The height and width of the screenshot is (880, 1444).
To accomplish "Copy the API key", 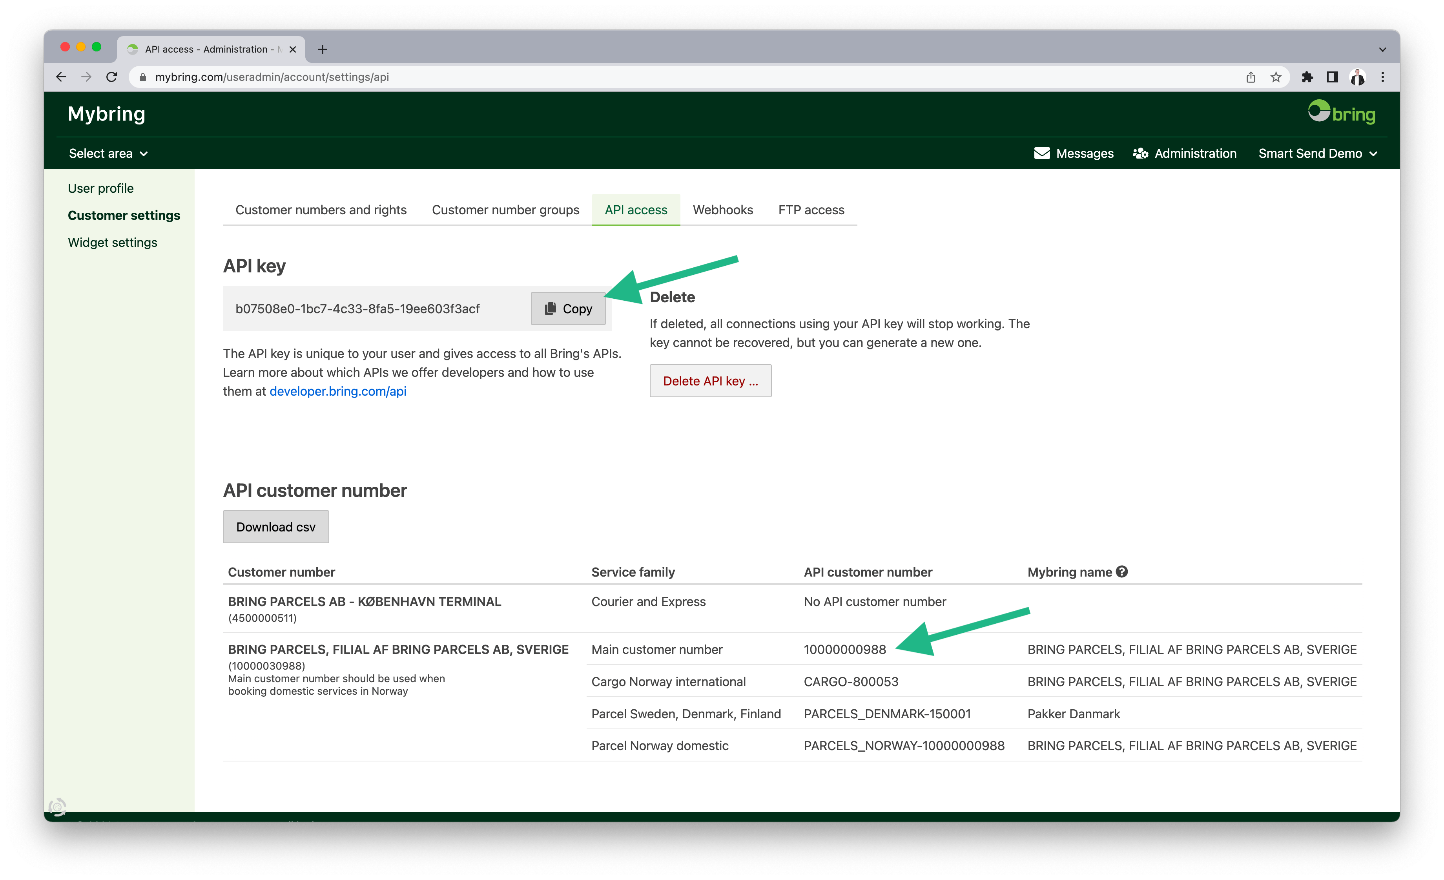I will click(568, 309).
